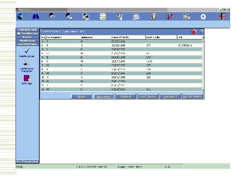Open the networked computers icon
Viewport: 234px width, 176px height.
(86, 17)
